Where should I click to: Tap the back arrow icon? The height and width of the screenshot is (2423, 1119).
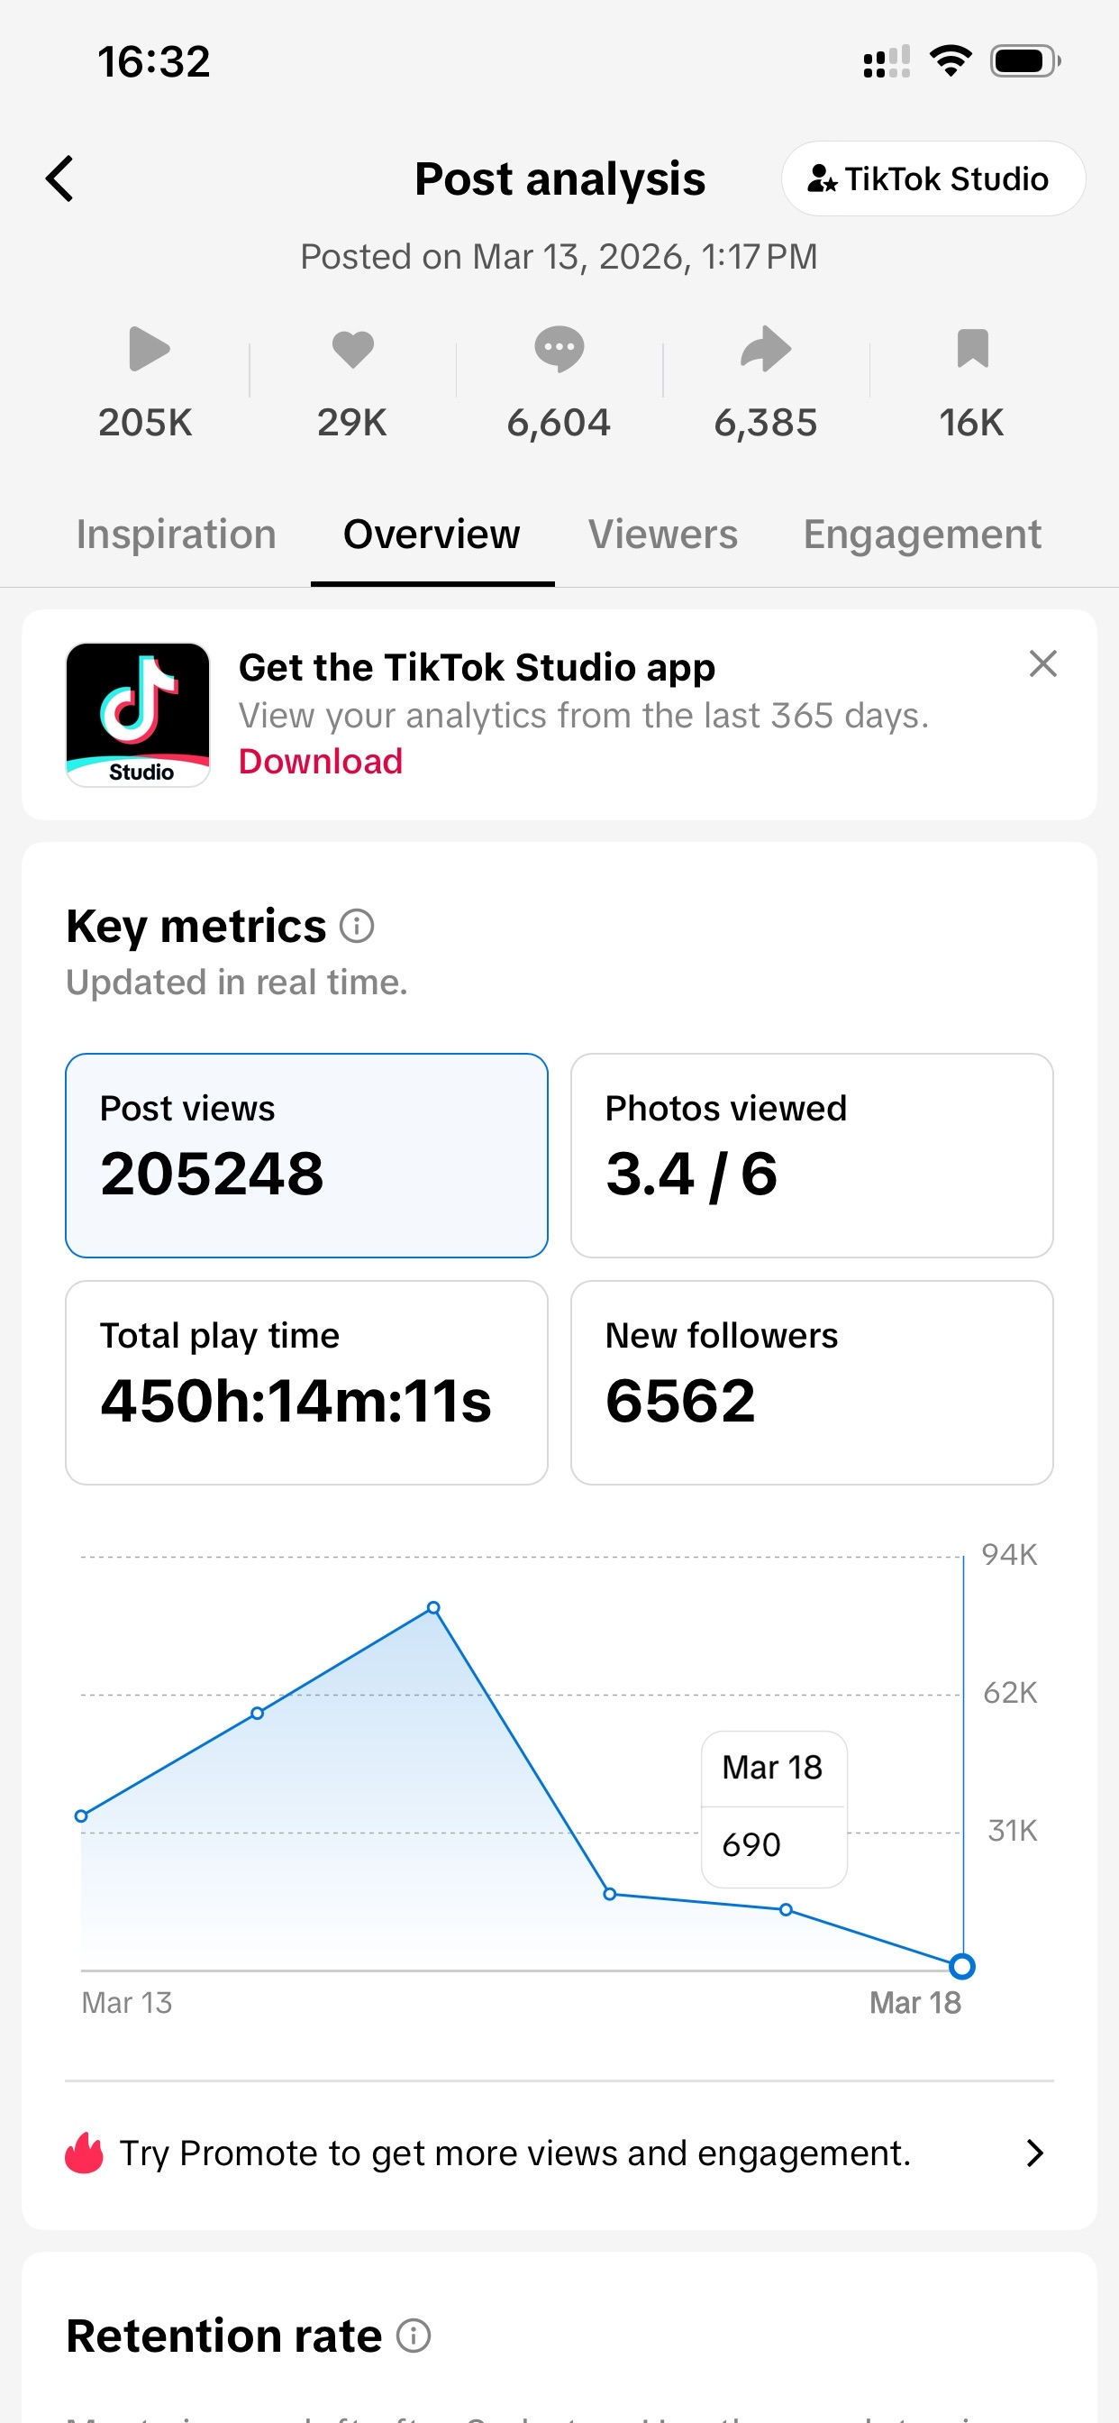point(60,178)
